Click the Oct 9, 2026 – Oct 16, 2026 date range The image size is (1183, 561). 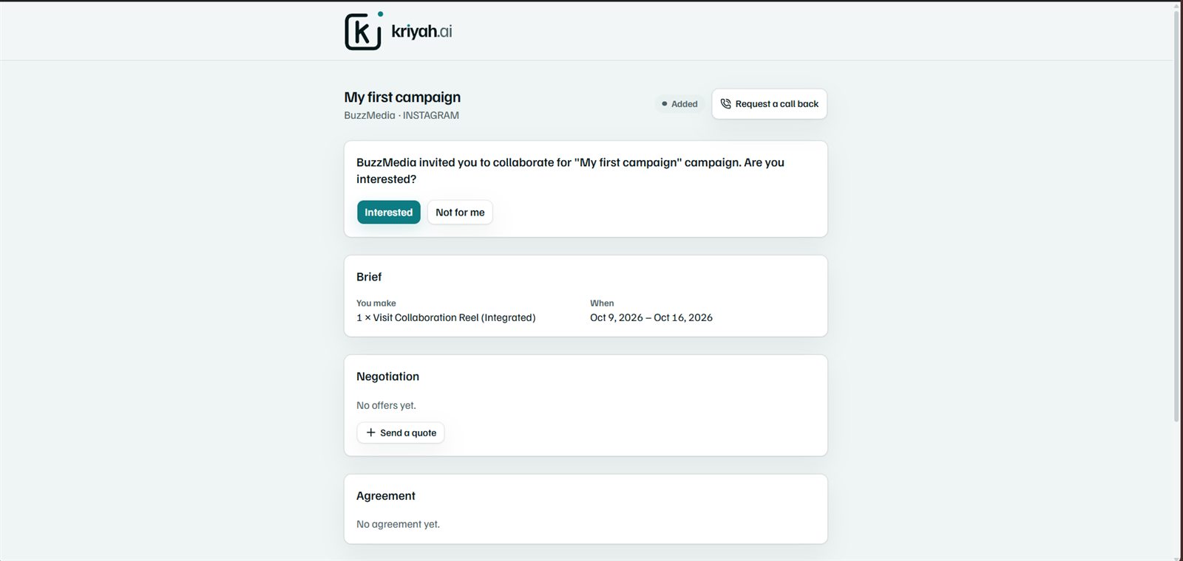[x=651, y=317]
